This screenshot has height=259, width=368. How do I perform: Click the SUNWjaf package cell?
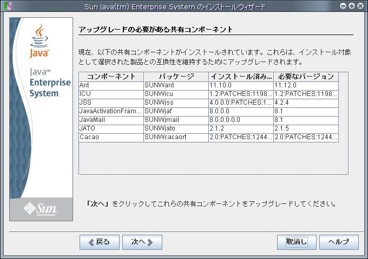[176, 111]
